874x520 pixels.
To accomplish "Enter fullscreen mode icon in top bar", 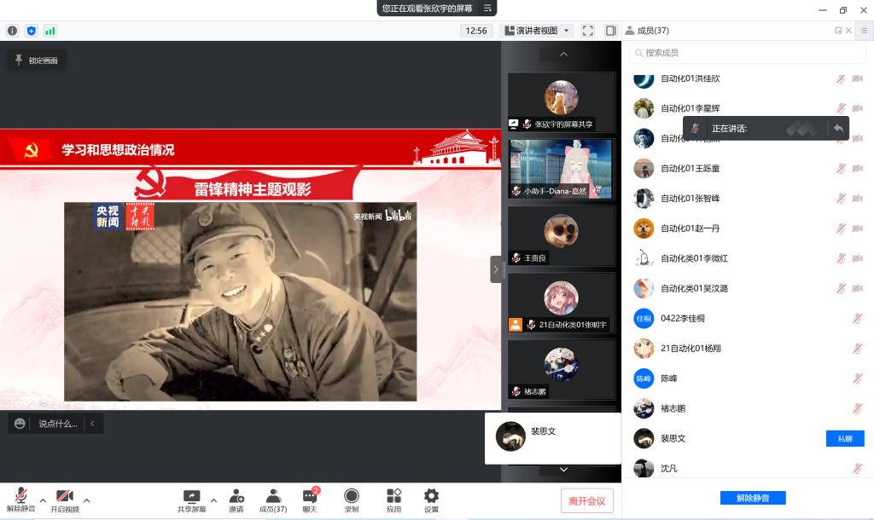I will pyautogui.click(x=588, y=31).
